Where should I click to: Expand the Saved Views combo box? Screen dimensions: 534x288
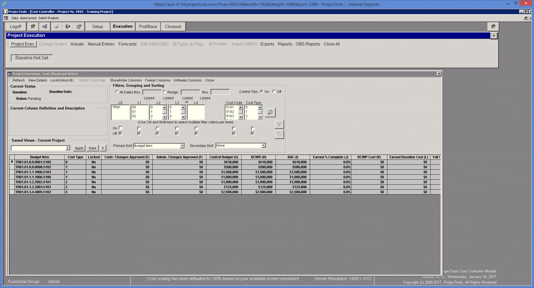pyautogui.click(x=68, y=148)
